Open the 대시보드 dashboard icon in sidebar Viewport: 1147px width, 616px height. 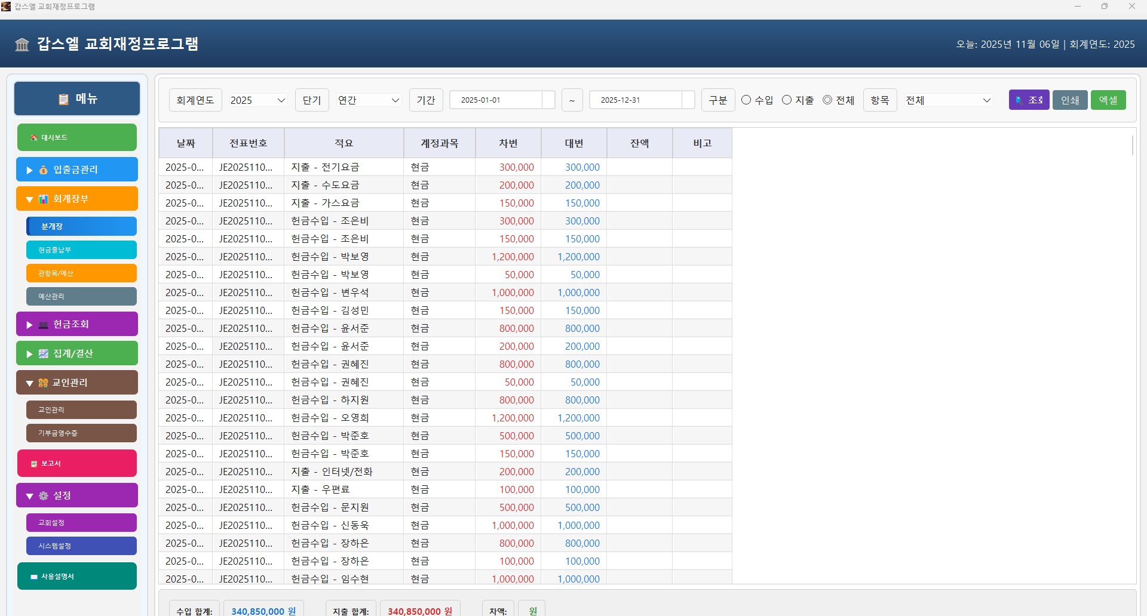pos(33,137)
